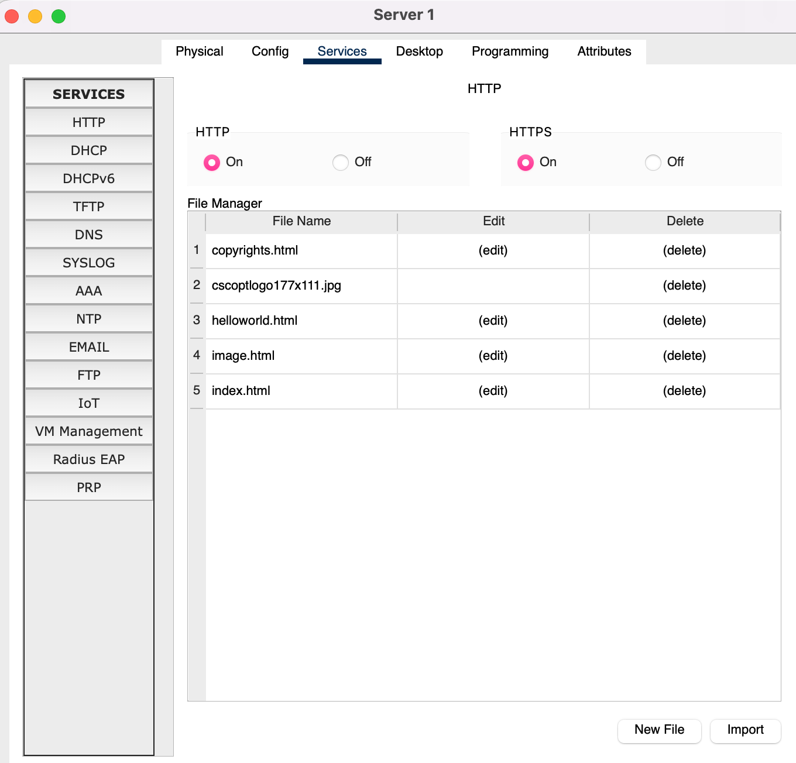Select the NTP service
This screenshot has width=796, height=763.
pyautogui.click(x=89, y=319)
